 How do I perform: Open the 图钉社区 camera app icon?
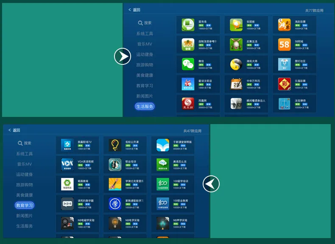[x=285, y=64]
